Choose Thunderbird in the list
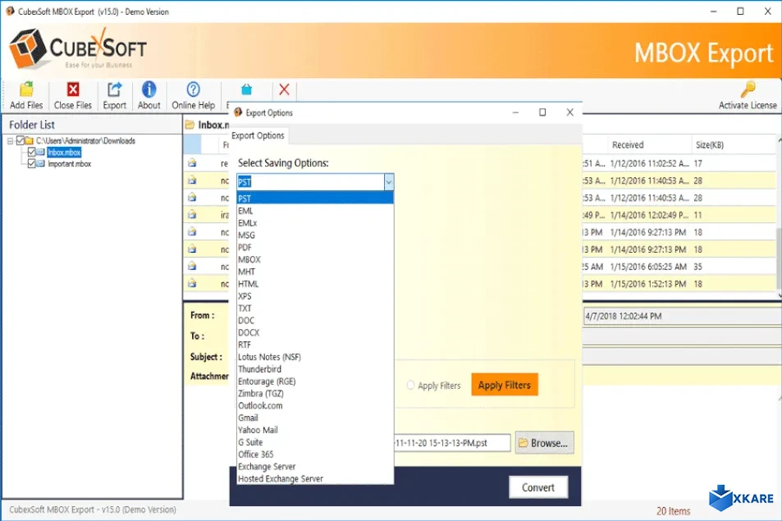782x521 pixels. 315,369
